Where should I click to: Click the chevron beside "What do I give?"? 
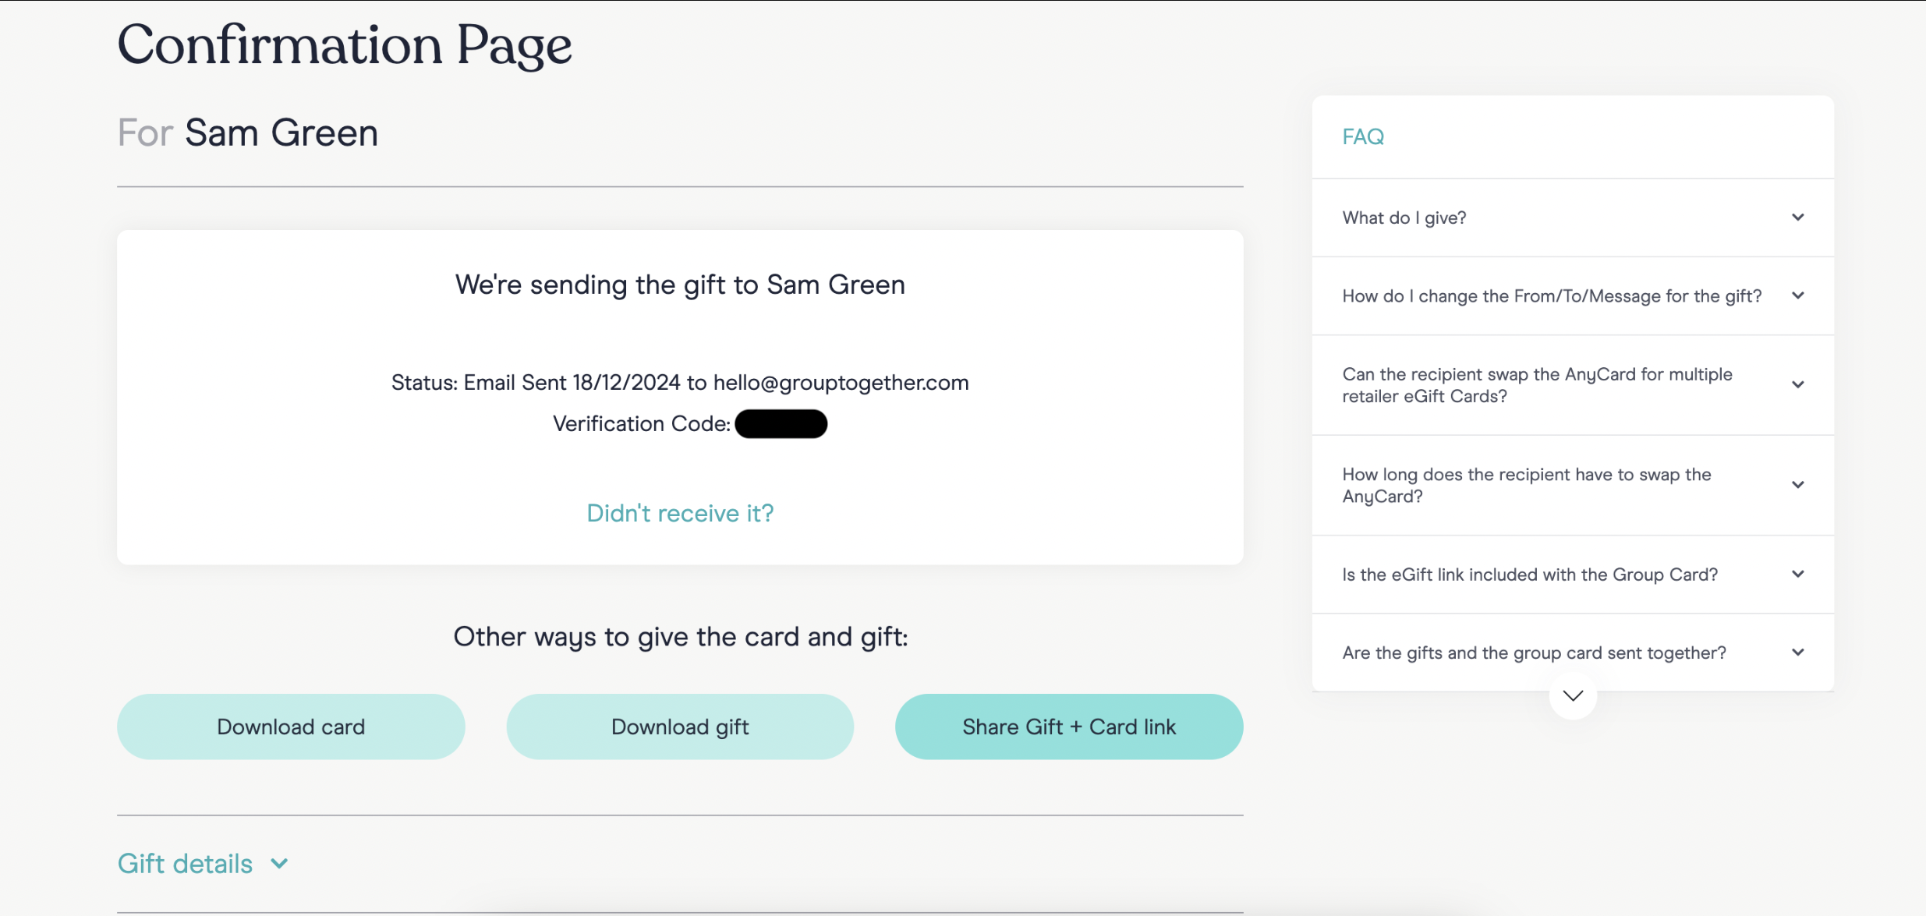click(x=1797, y=218)
